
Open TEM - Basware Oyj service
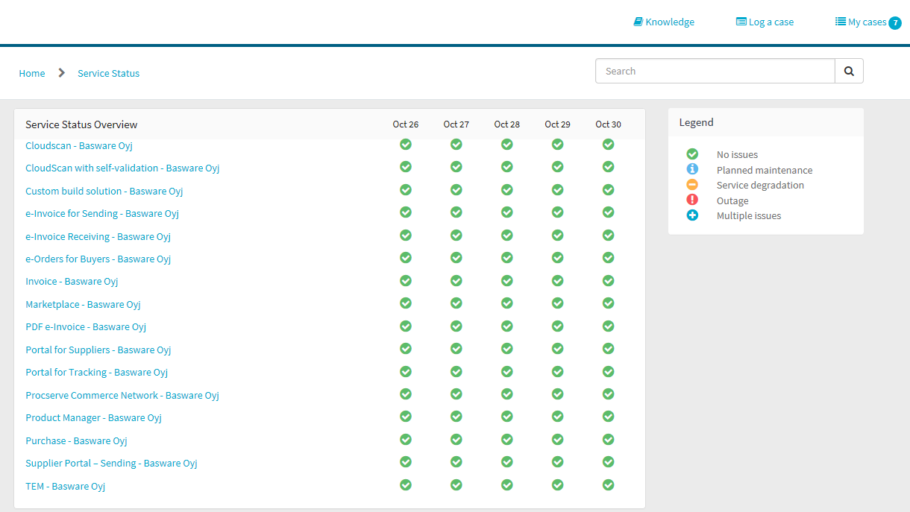click(66, 486)
